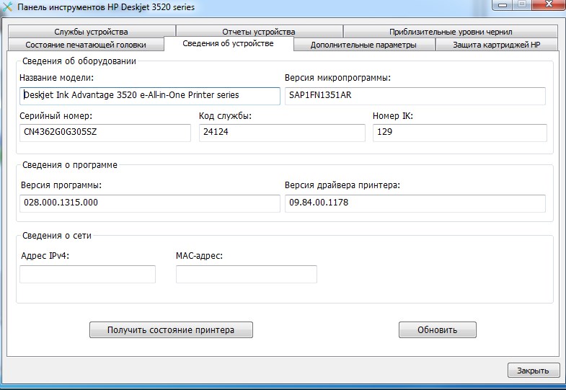Click the empty MAC-адрес field
This screenshot has width=566, height=390.
pyautogui.click(x=246, y=274)
